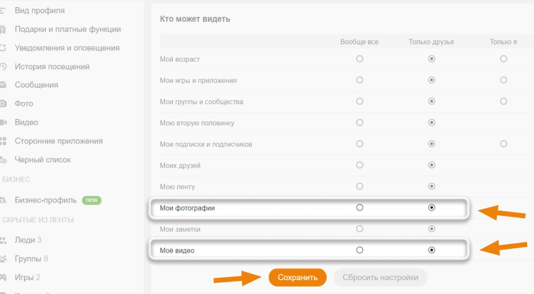534x294 pixels.
Task: Open the Black list settings section
Action: click(43, 160)
